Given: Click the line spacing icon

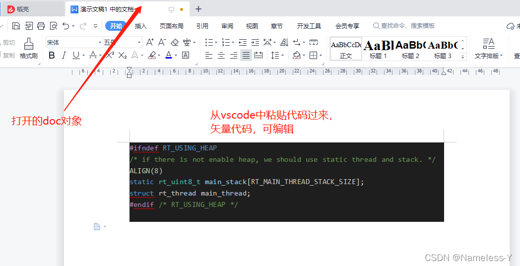Looking at the screenshot, I should click(x=275, y=56).
